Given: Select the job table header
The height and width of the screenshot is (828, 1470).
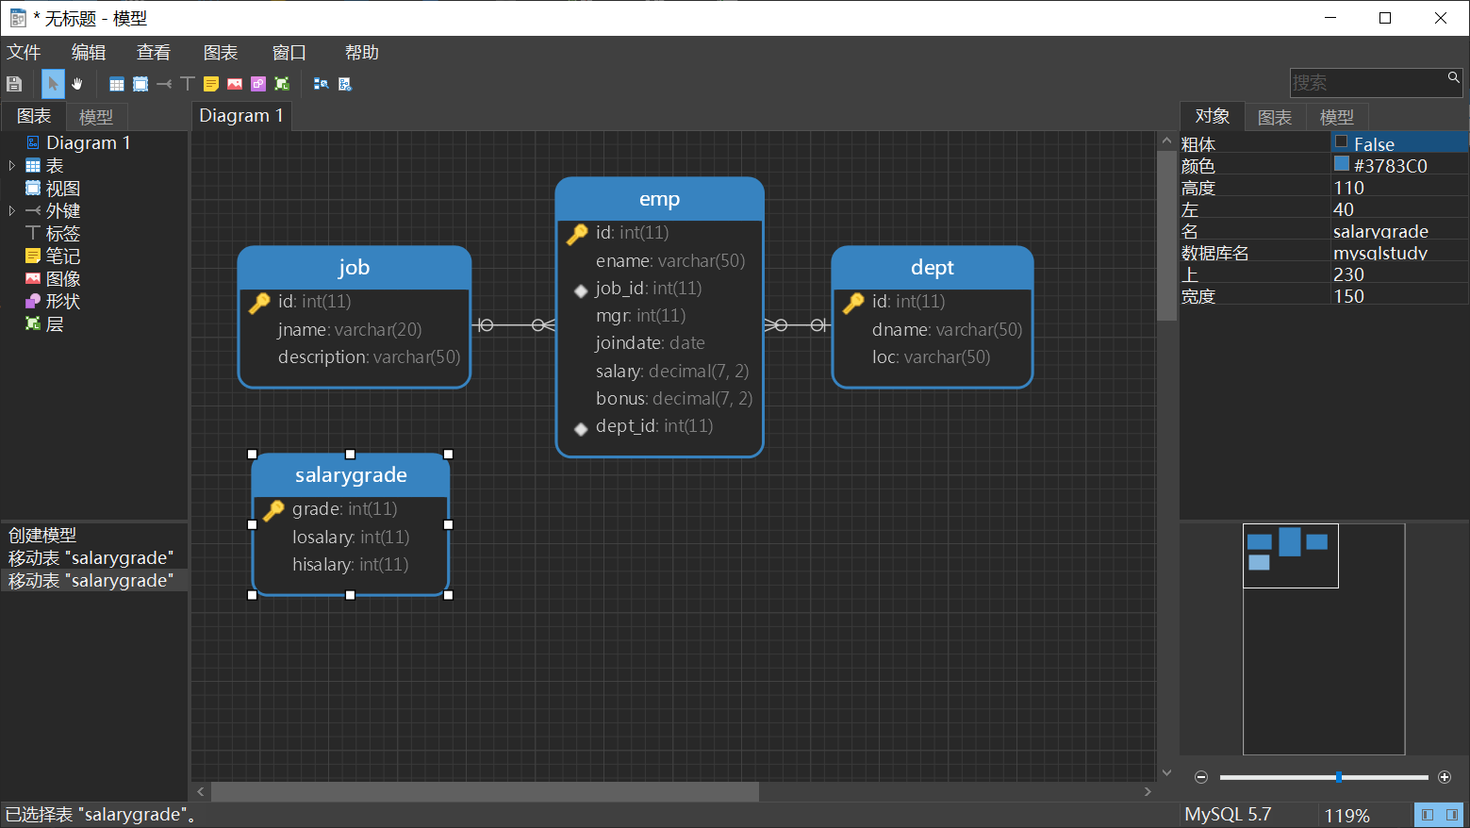Looking at the screenshot, I should click(355, 268).
